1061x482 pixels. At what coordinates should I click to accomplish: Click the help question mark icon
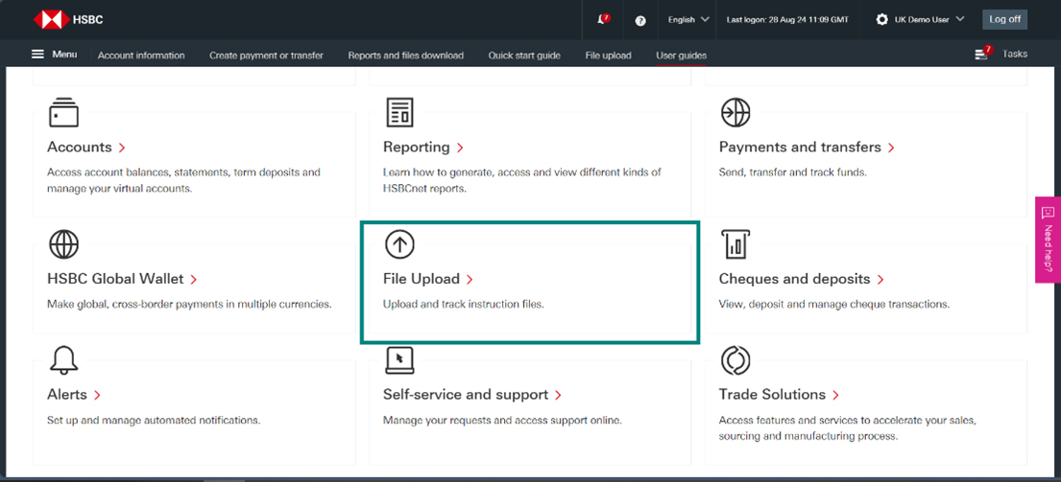tap(640, 20)
